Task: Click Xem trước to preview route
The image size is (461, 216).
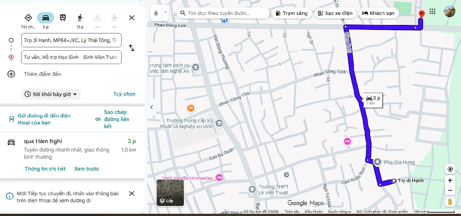Action: click(x=86, y=169)
